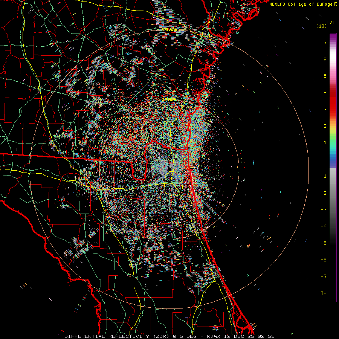Click the -5 value on the scale

click(x=324, y=243)
